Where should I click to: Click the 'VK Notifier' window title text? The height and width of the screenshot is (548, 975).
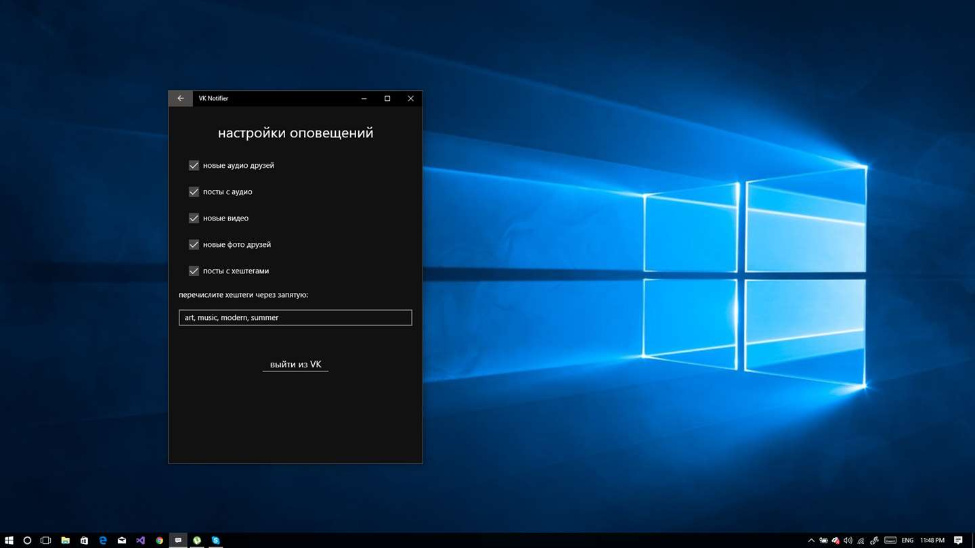coord(213,99)
